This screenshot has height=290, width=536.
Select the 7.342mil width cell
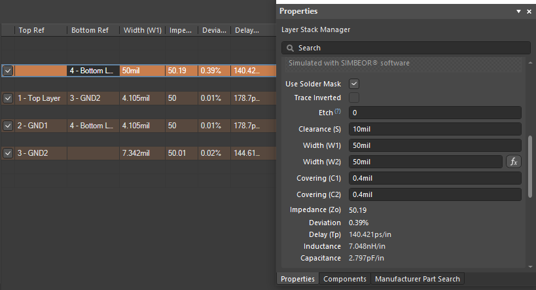[x=142, y=153]
